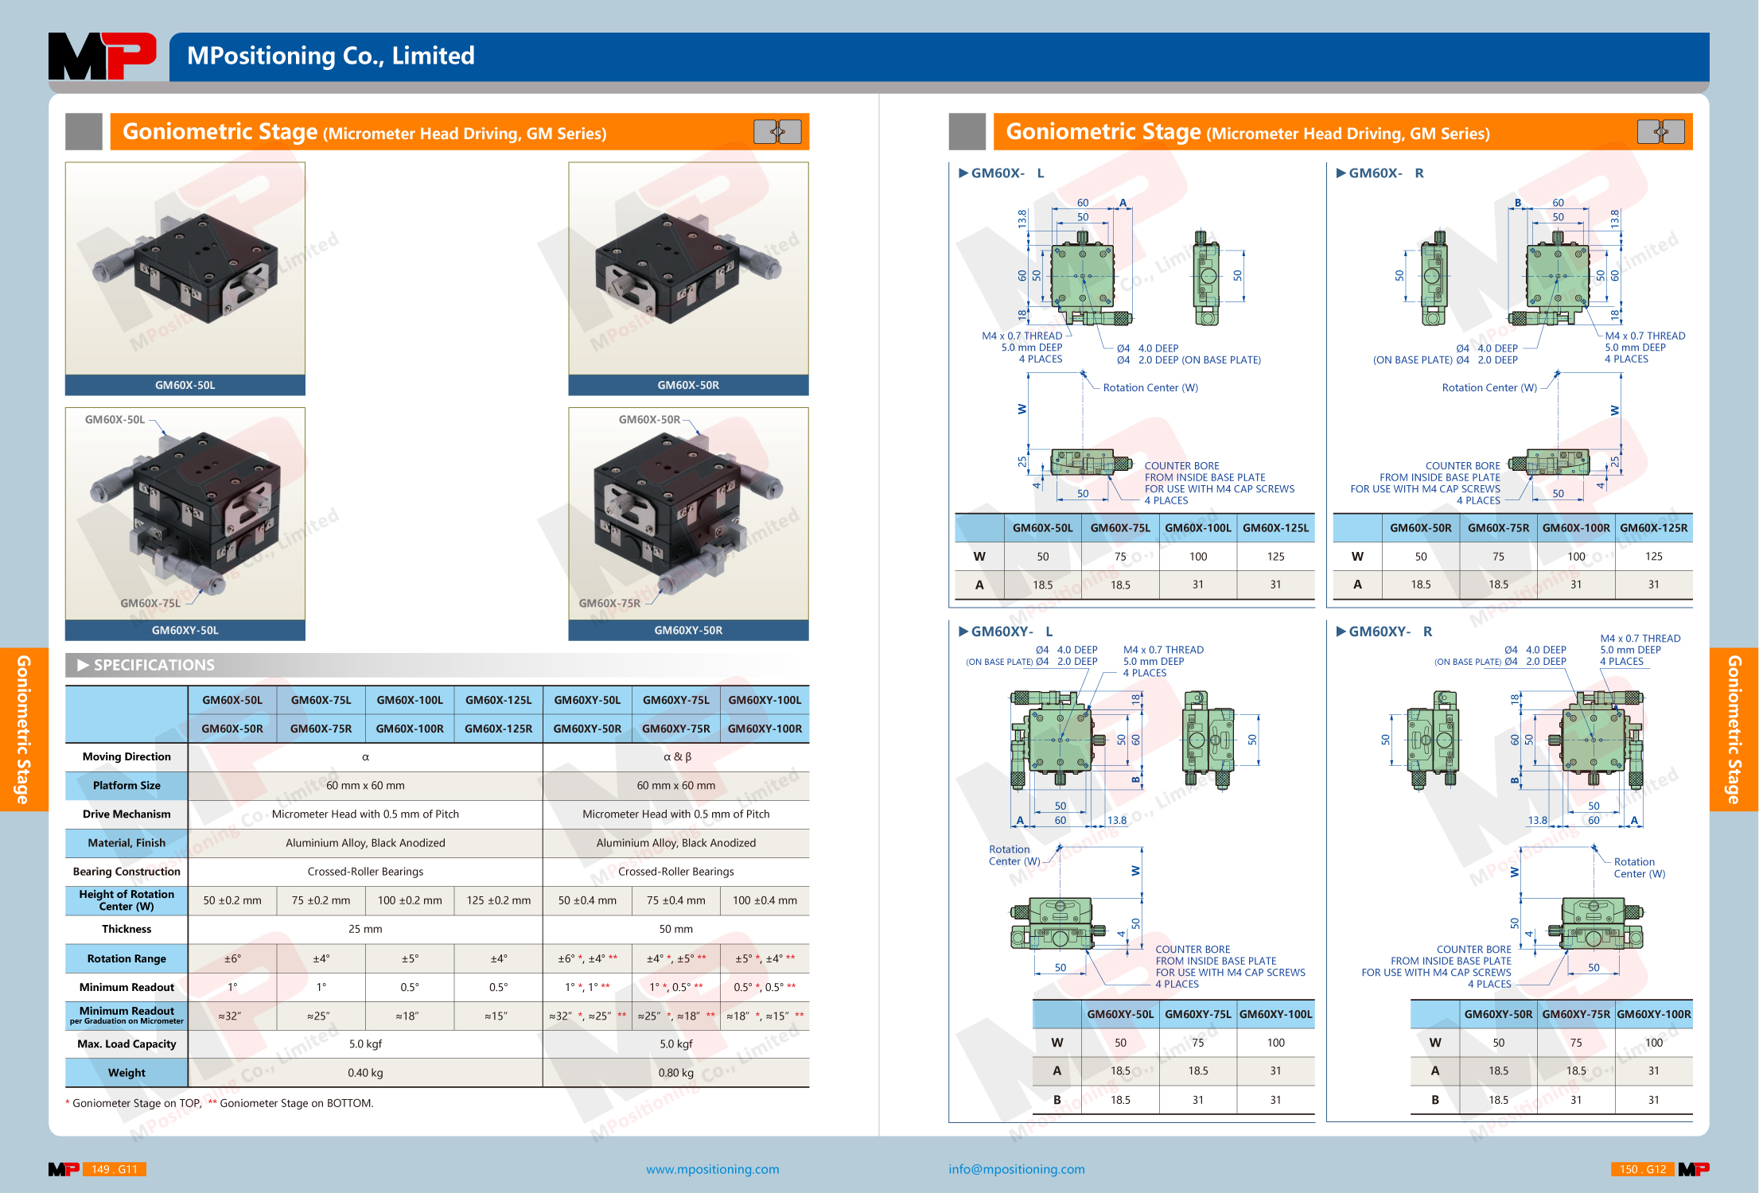The width and height of the screenshot is (1759, 1193).
Task: Click the stage icon in left orange banner
Action: pos(777,131)
